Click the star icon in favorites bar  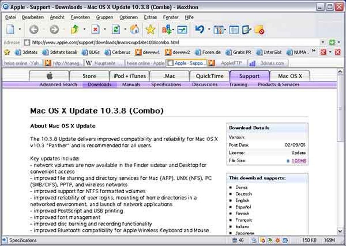coord(7,52)
